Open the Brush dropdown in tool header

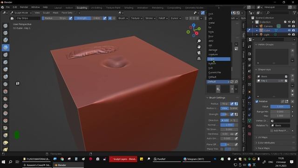(123, 18)
